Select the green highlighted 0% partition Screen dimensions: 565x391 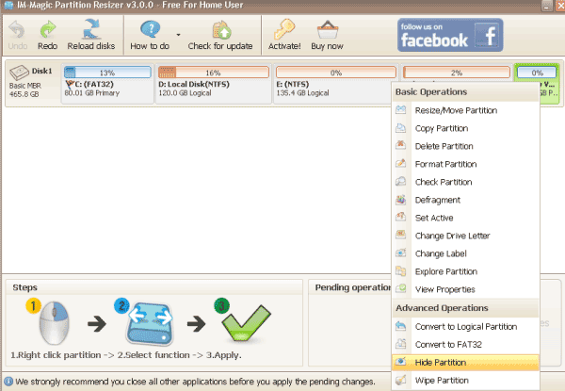[x=538, y=73]
